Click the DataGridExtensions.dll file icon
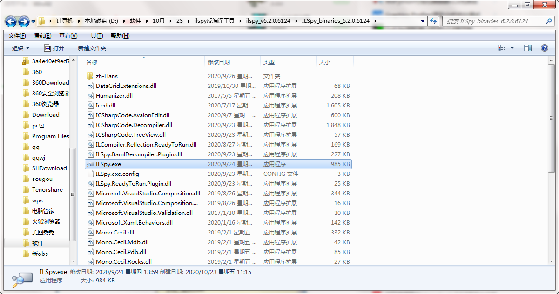Screen dimensions: 559x294 coord(90,86)
